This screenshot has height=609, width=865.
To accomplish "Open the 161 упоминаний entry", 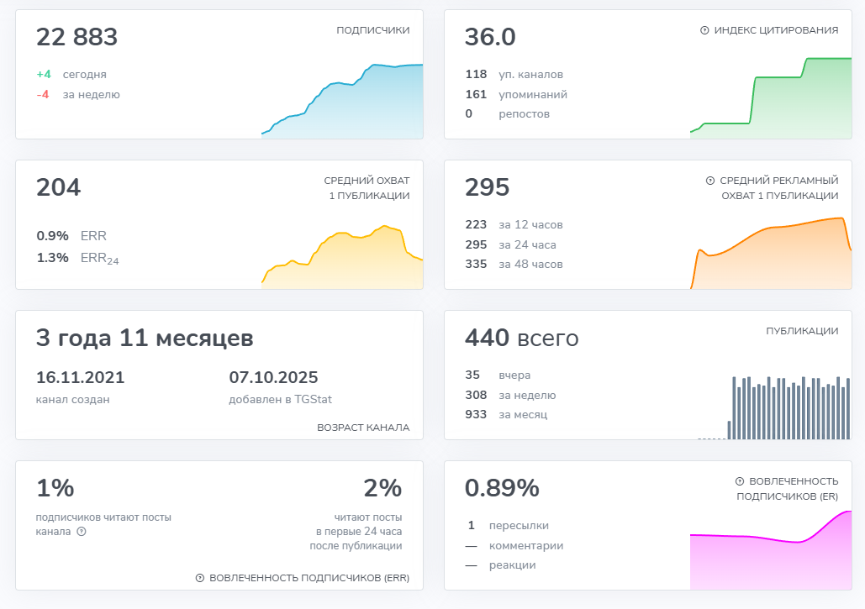I will click(x=516, y=94).
